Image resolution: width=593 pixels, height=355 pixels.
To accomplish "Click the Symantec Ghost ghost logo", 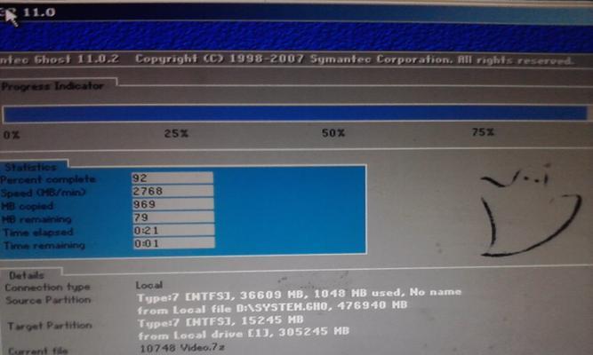I will [x=532, y=211].
